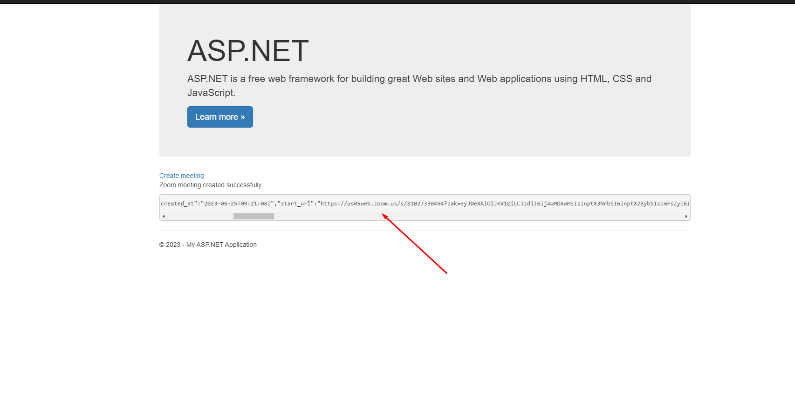Open the Create meeting link
This screenshot has width=795, height=415.
pyautogui.click(x=182, y=176)
